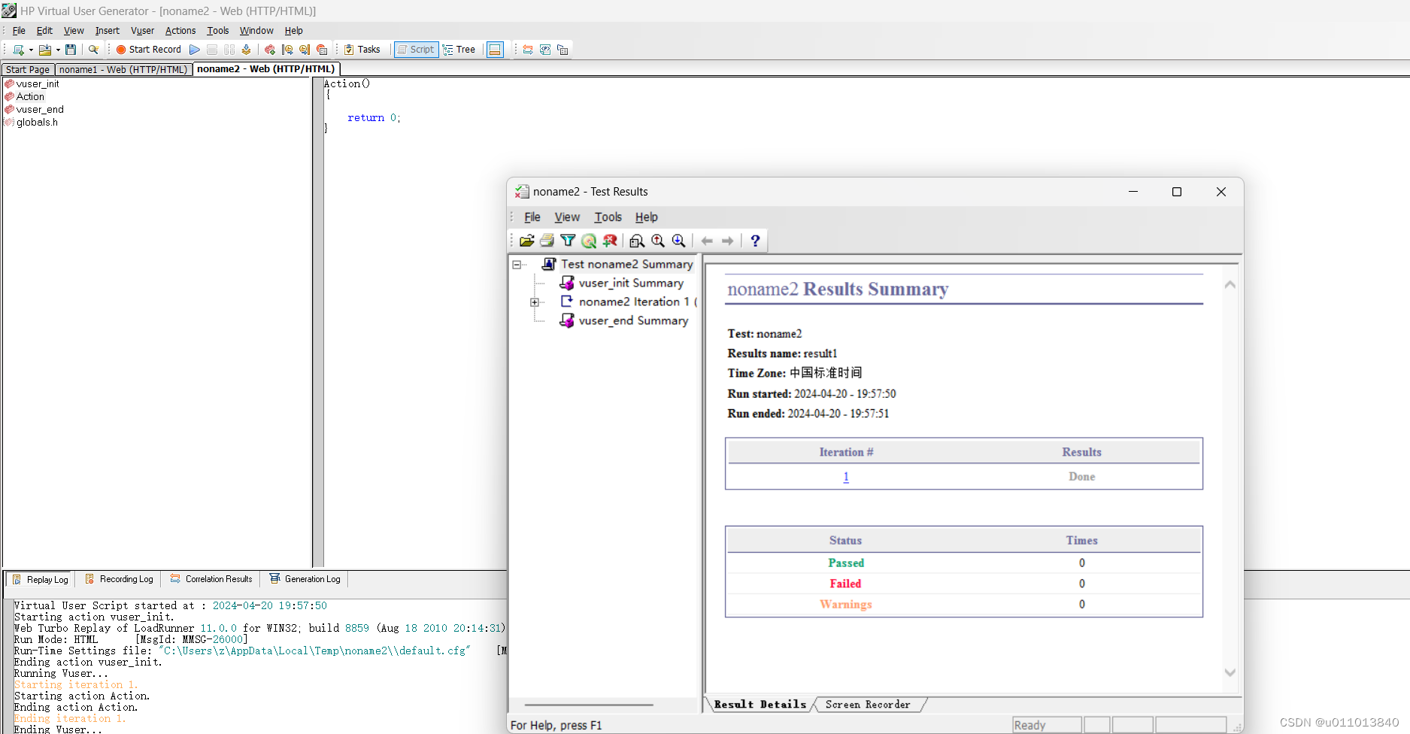Open the dropdown arrow beside Open Script icon
Viewport: 1410px width, 734px height.
coord(58,50)
